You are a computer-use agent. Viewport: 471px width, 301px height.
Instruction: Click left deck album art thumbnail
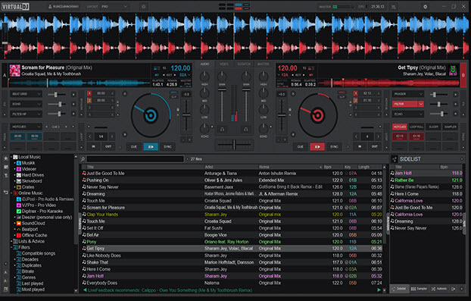(x=14, y=71)
